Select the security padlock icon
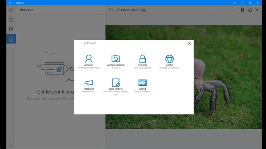 click(142, 59)
